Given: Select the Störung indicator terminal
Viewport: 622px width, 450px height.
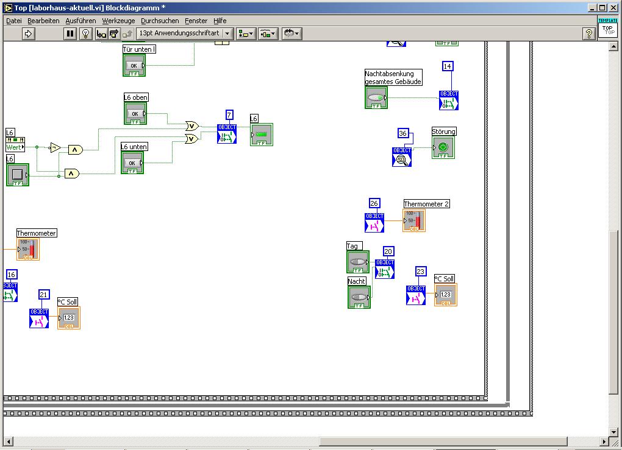Looking at the screenshot, I should click(x=443, y=148).
